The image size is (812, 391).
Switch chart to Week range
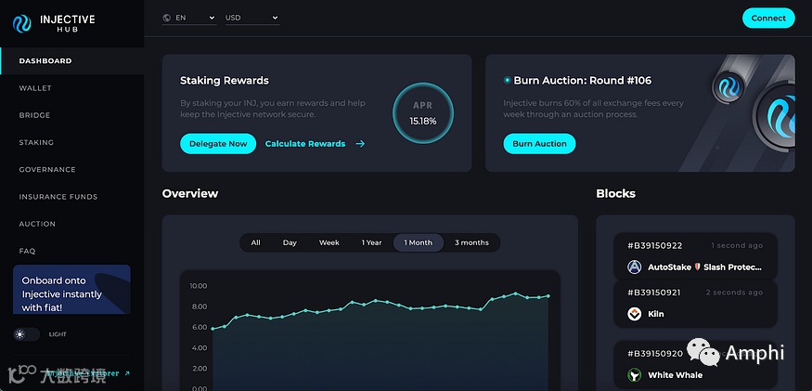pos(329,242)
